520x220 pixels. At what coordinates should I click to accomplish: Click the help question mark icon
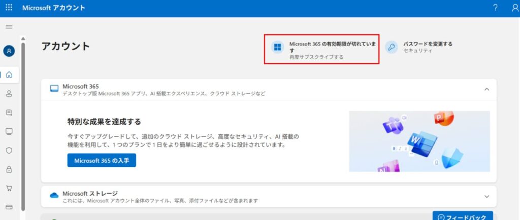tap(495, 8)
